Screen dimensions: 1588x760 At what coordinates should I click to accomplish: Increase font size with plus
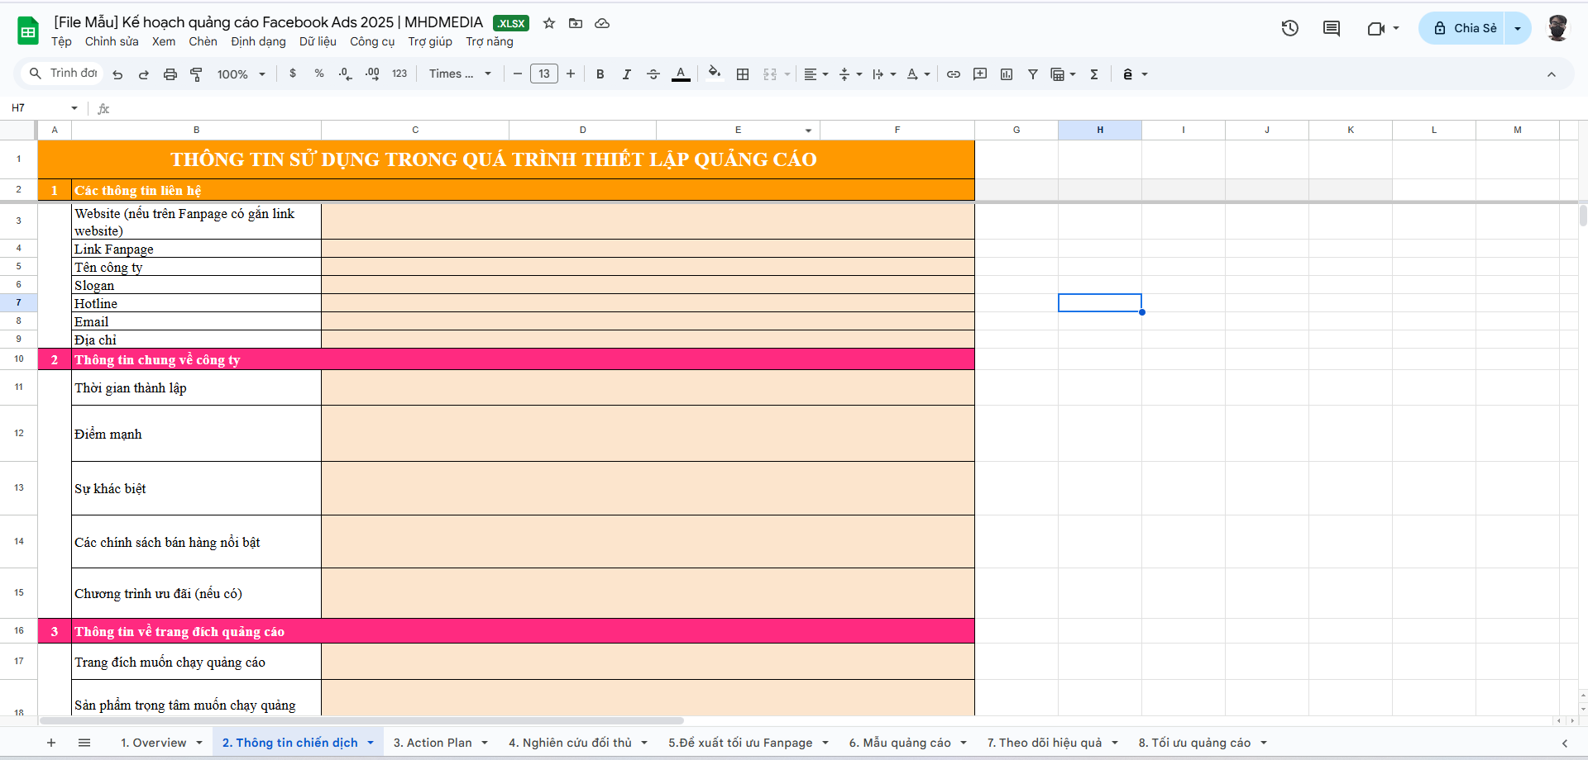[x=571, y=74]
